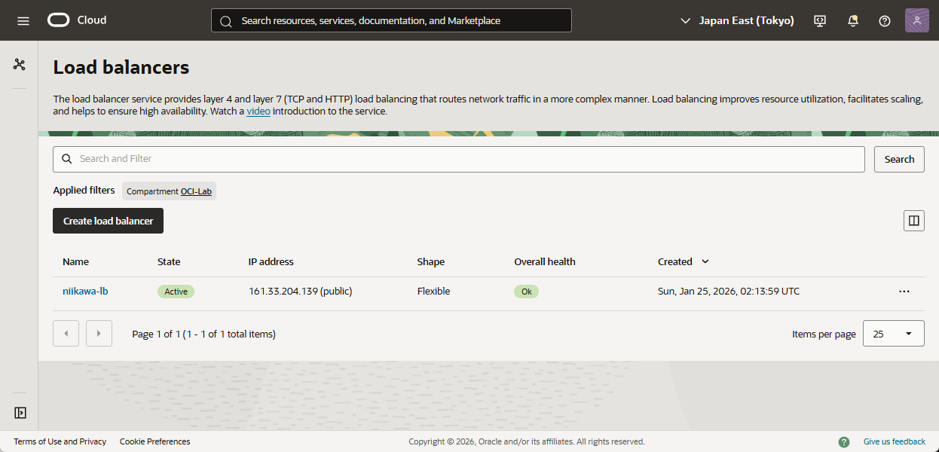Open actions menu for niikawa-lb row

pyautogui.click(x=904, y=292)
